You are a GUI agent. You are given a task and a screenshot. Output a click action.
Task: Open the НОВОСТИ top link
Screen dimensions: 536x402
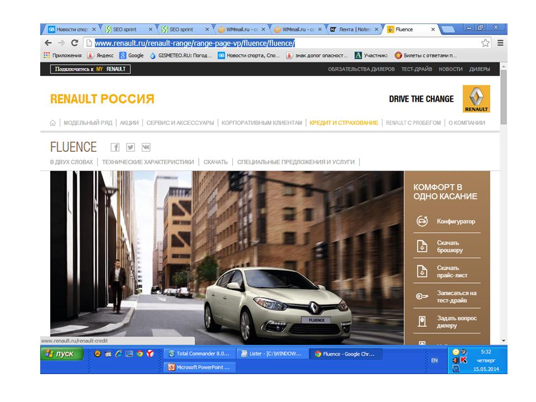(451, 69)
